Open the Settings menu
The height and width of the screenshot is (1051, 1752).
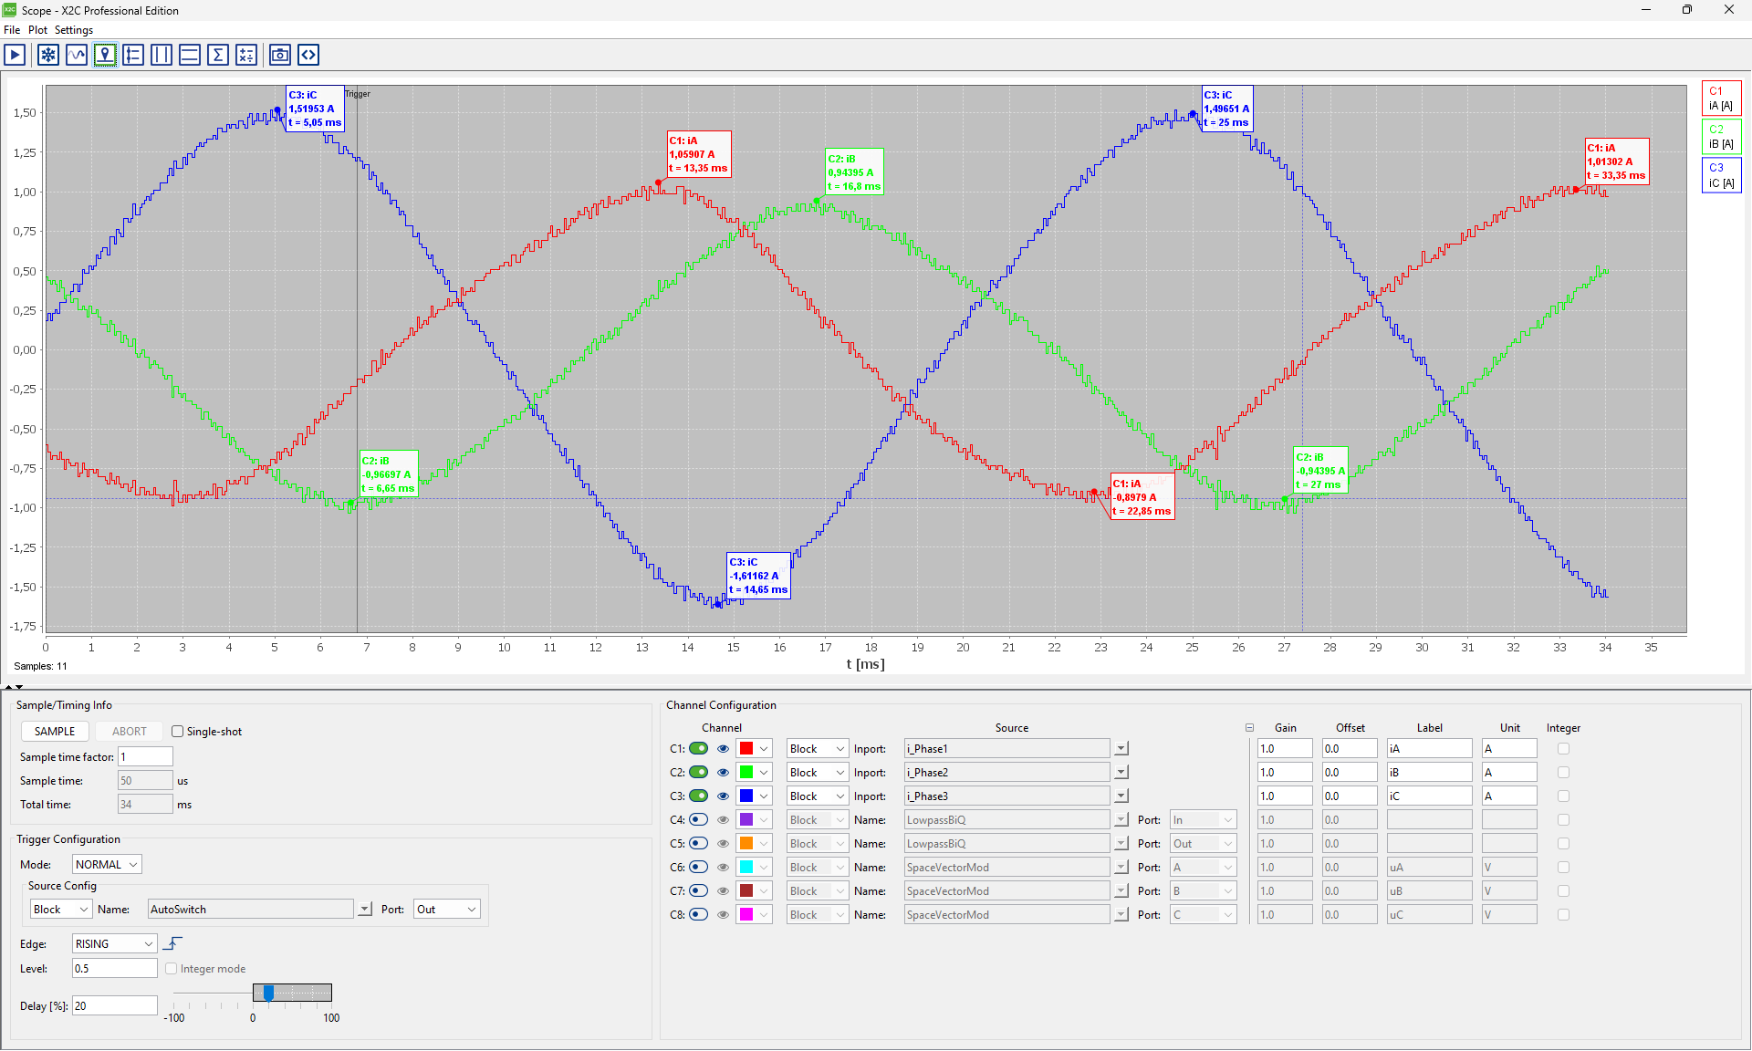[x=74, y=30]
